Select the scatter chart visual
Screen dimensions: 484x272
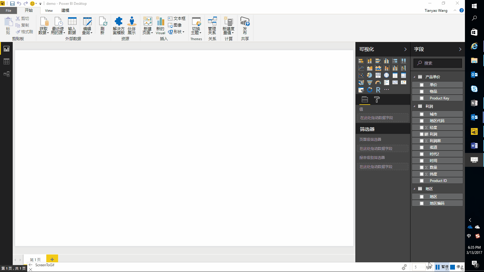coord(361,75)
